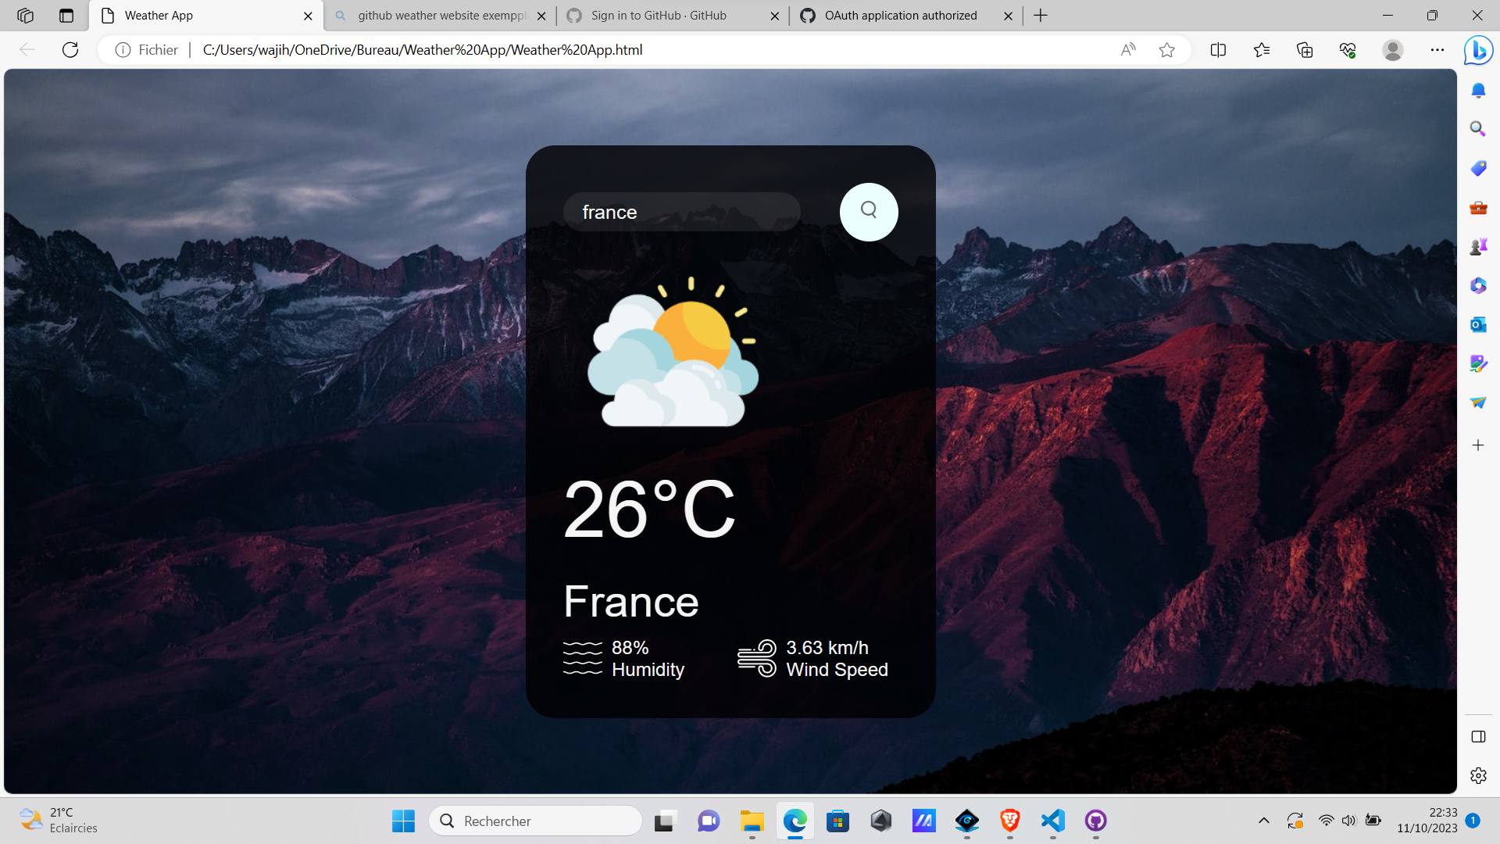The width and height of the screenshot is (1500, 844).
Task: Open Image Creator from the sidebar
Action: click(x=1478, y=363)
